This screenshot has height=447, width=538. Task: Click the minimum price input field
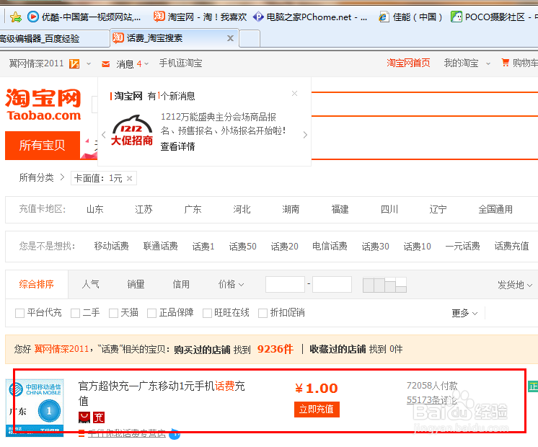(x=285, y=284)
